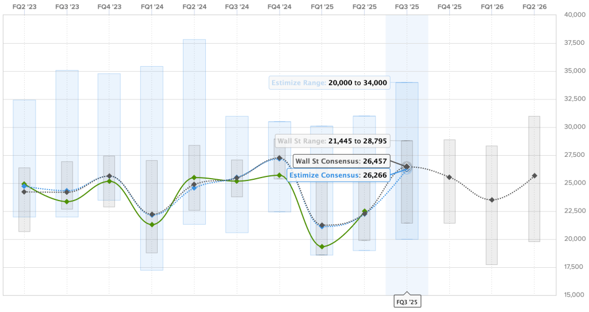Click the FQ2 '23 quarter label at top
Viewport: 589px width, 312px height.
pos(24,6)
